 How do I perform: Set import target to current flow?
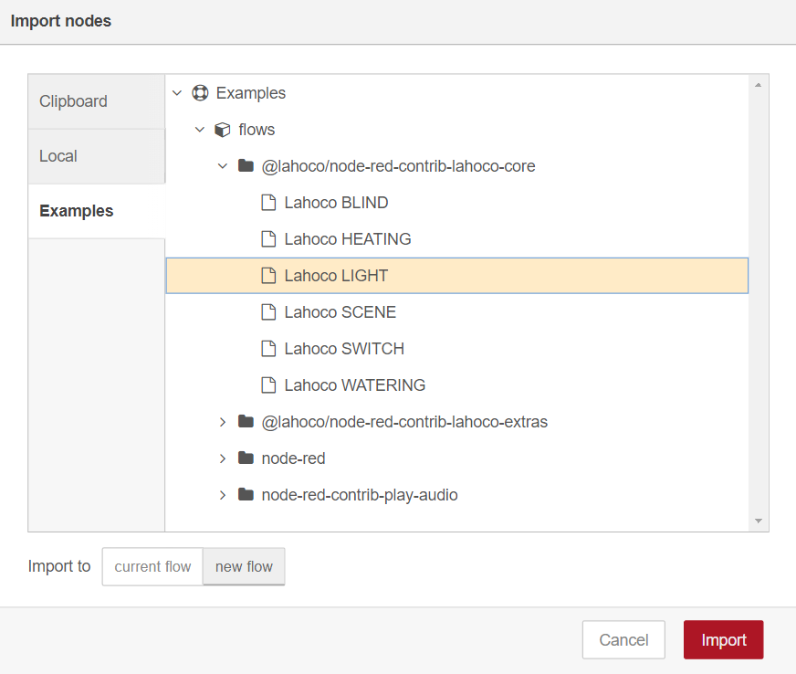point(152,566)
